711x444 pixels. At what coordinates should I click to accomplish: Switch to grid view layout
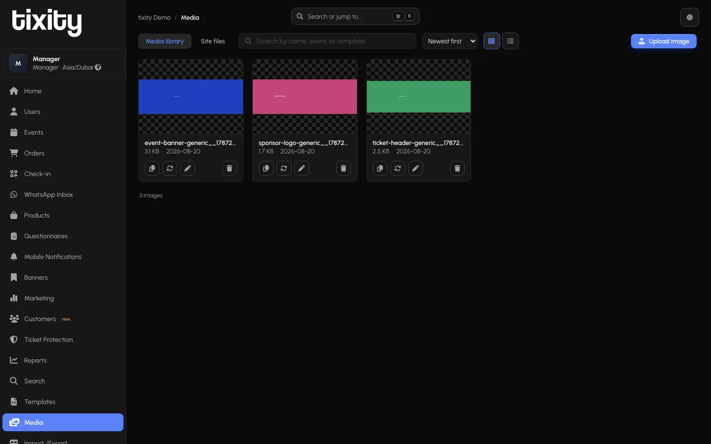[492, 41]
